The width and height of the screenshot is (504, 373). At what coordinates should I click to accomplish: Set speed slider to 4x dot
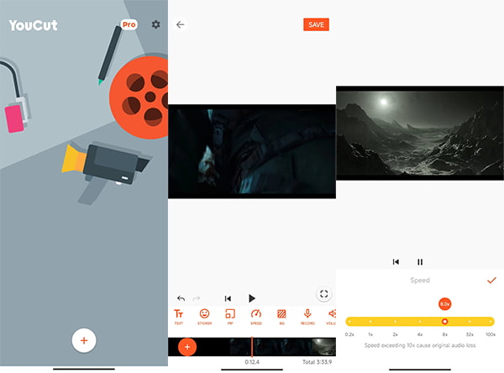[x=420, y=321]
